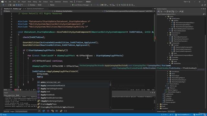This screenshot has height=116, width=207.
Task: Open the Develop configuration dropdown
Action: [33, 5]
